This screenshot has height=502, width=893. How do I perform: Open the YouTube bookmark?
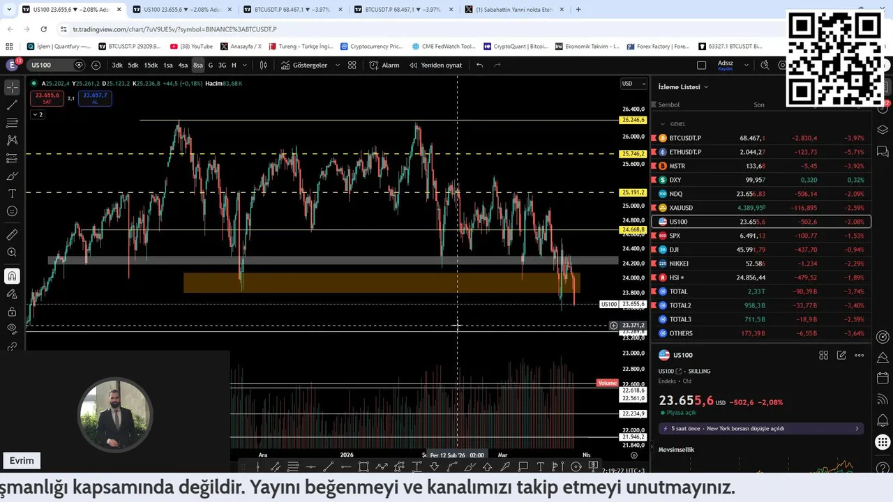pos(191,47)
